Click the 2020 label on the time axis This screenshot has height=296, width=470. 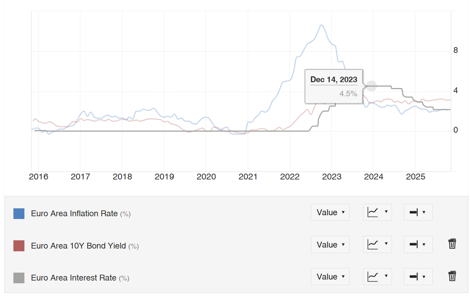[x=206, y=177]
